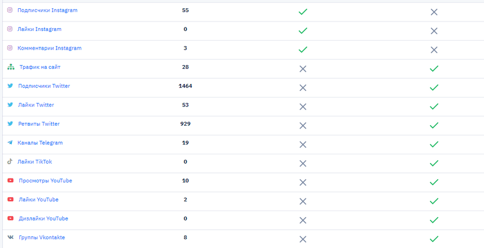Click gray cross in Каналы Telegram row
Image resolution: width=484 pixels, height=248 pixels.
coord(303,144)
